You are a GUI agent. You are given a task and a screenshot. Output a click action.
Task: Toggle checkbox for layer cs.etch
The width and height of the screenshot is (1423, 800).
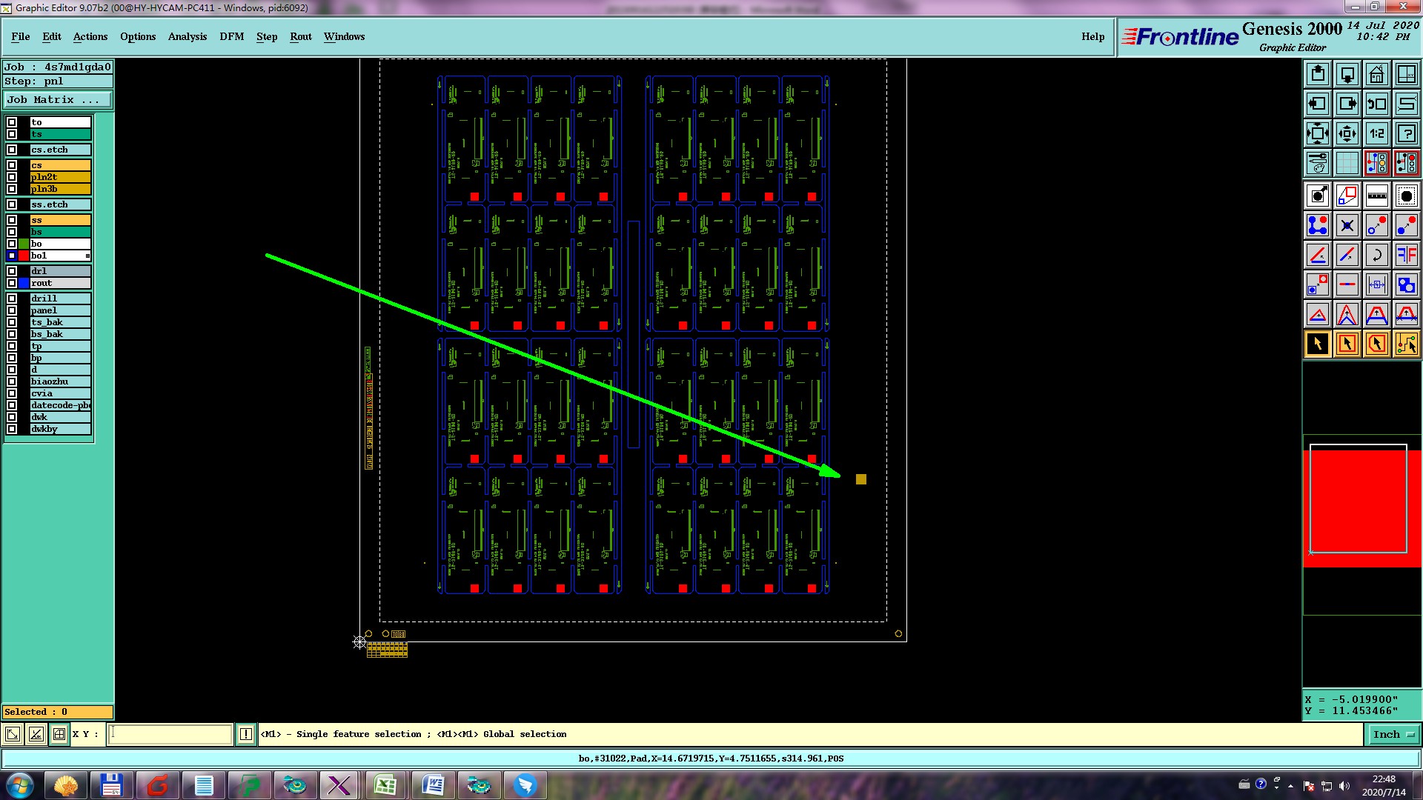[12, 150]
